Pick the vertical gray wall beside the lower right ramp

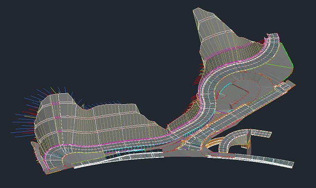coord(249,142)
